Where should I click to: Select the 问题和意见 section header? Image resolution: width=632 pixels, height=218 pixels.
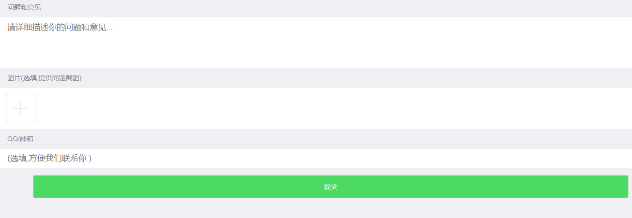[24, 7]
